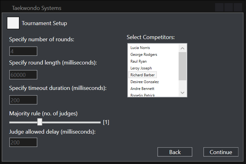The height and width of the screenshot is (164, 246).
Task: Click the white square icon beside Tournament Setup
Action: 13,23
